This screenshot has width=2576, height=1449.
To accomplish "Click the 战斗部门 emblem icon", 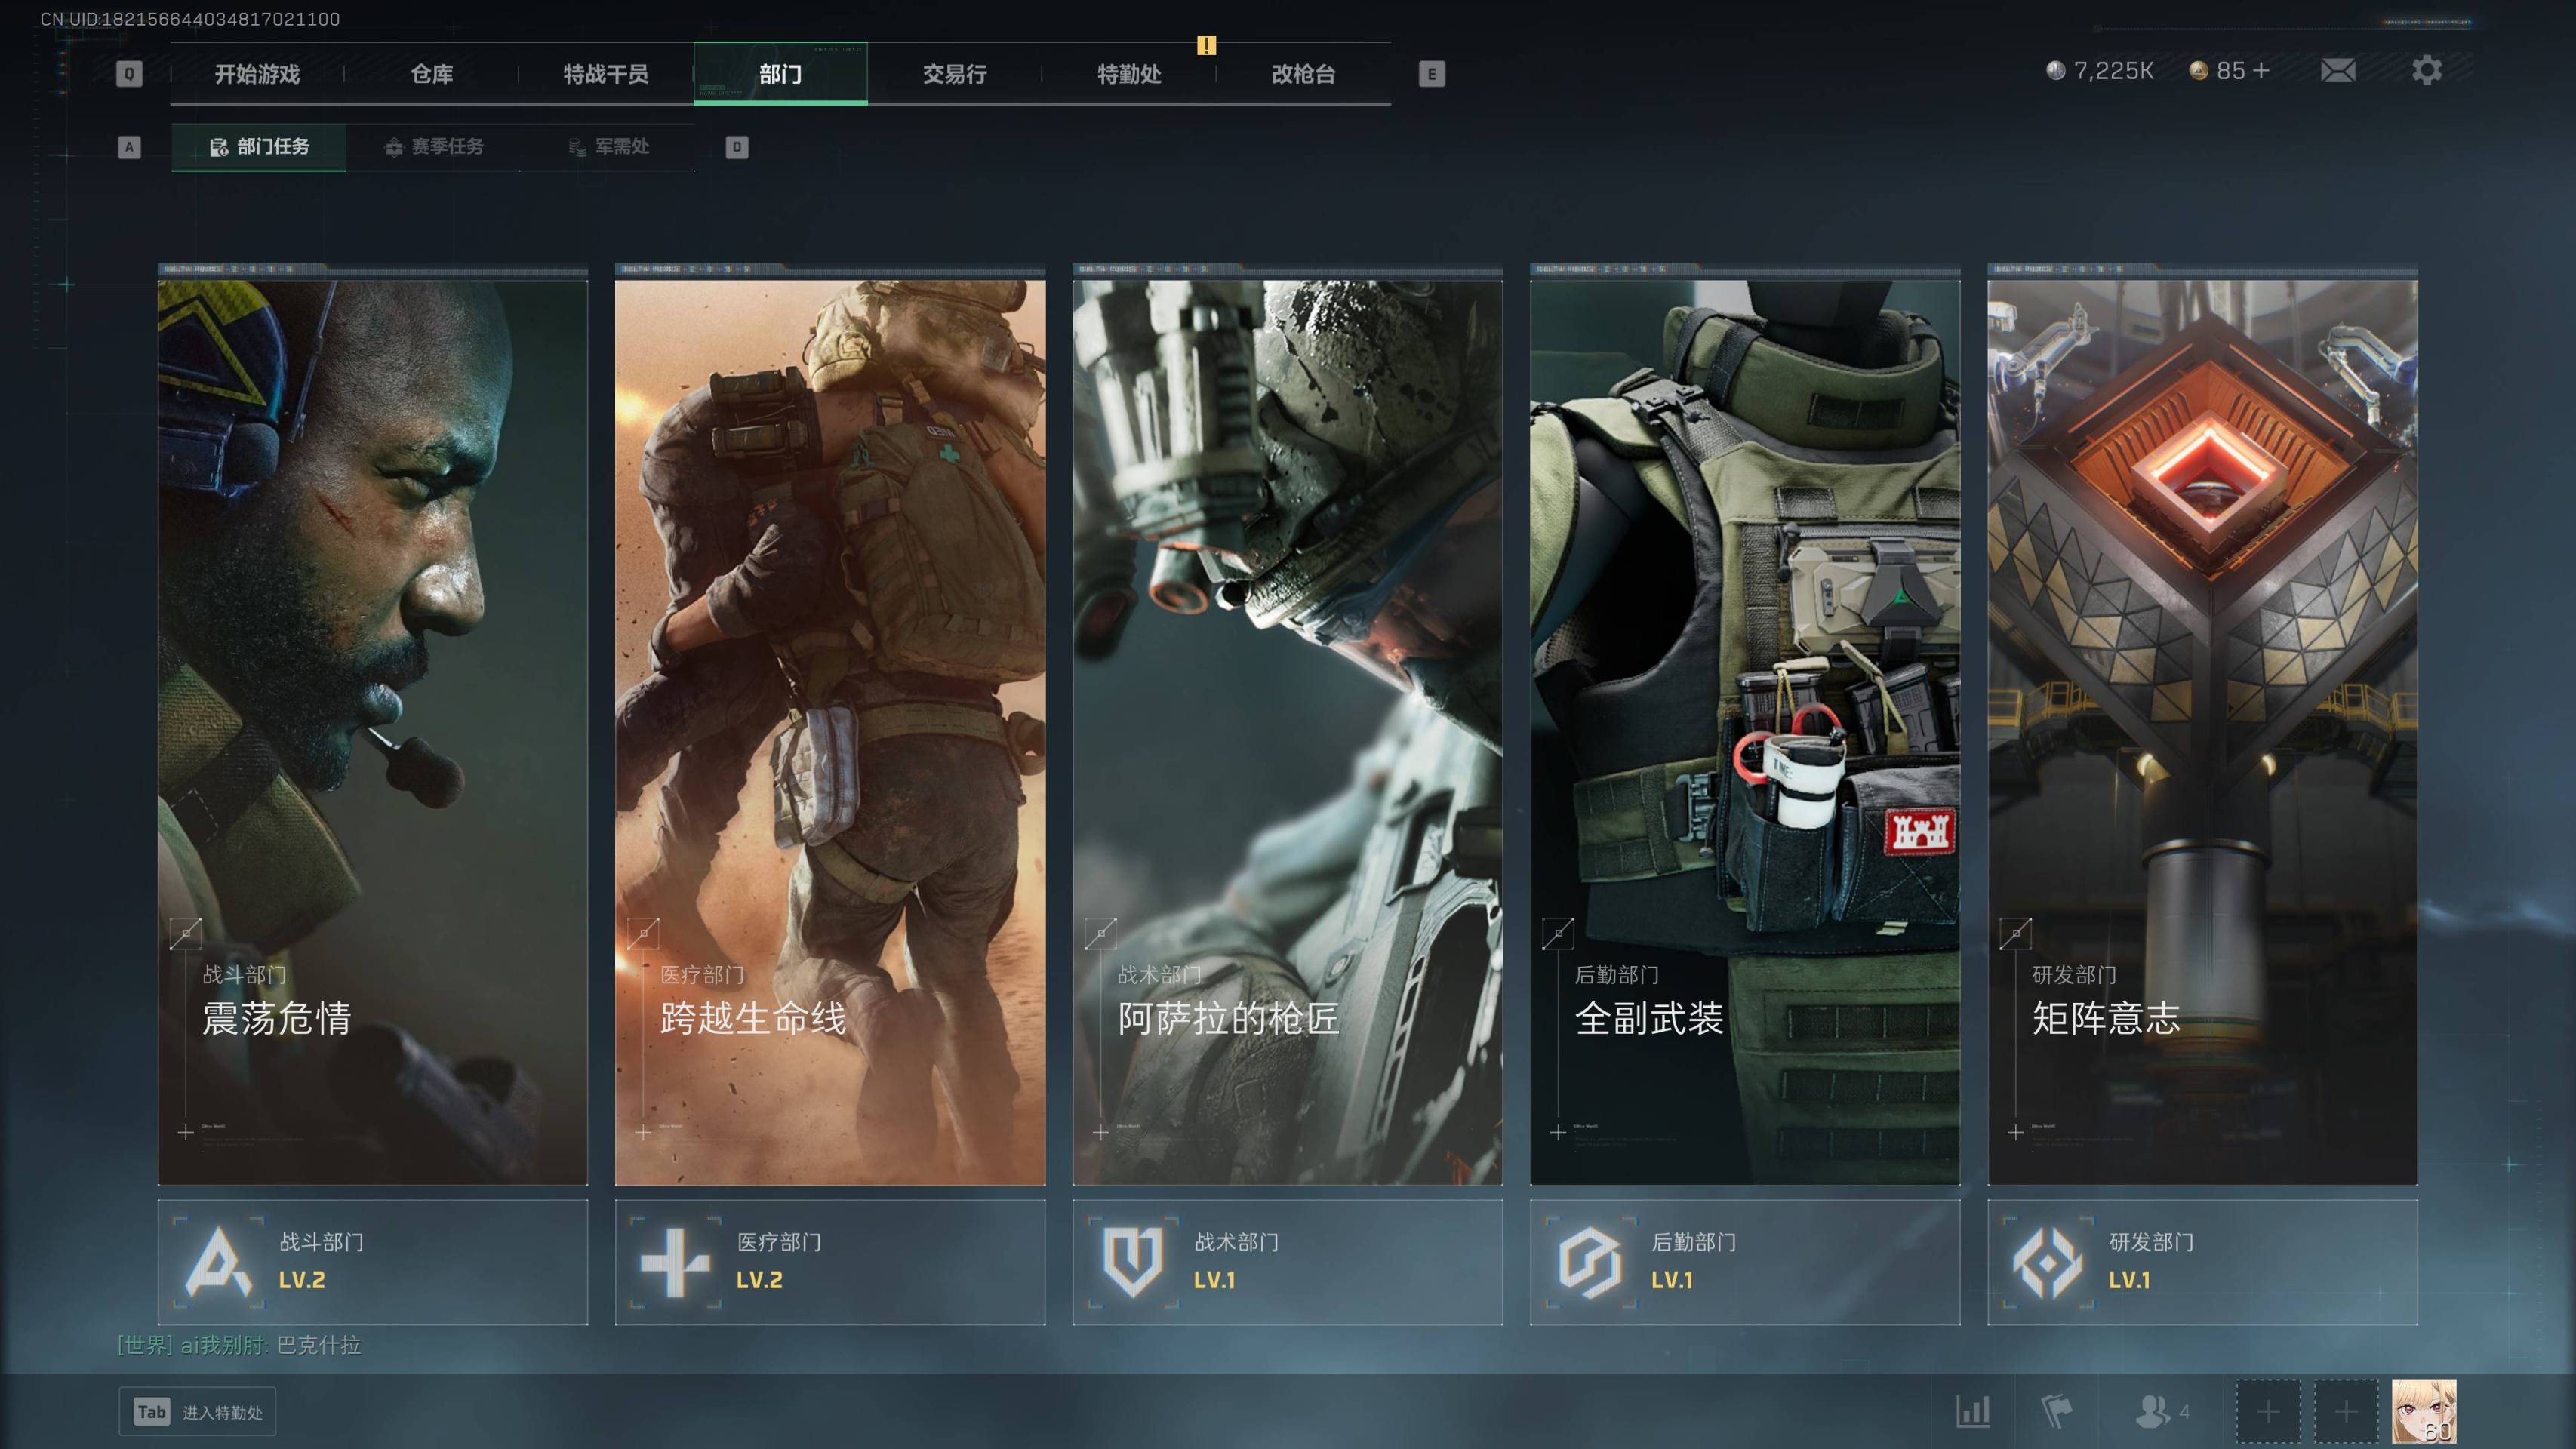I will point(218,1261).
